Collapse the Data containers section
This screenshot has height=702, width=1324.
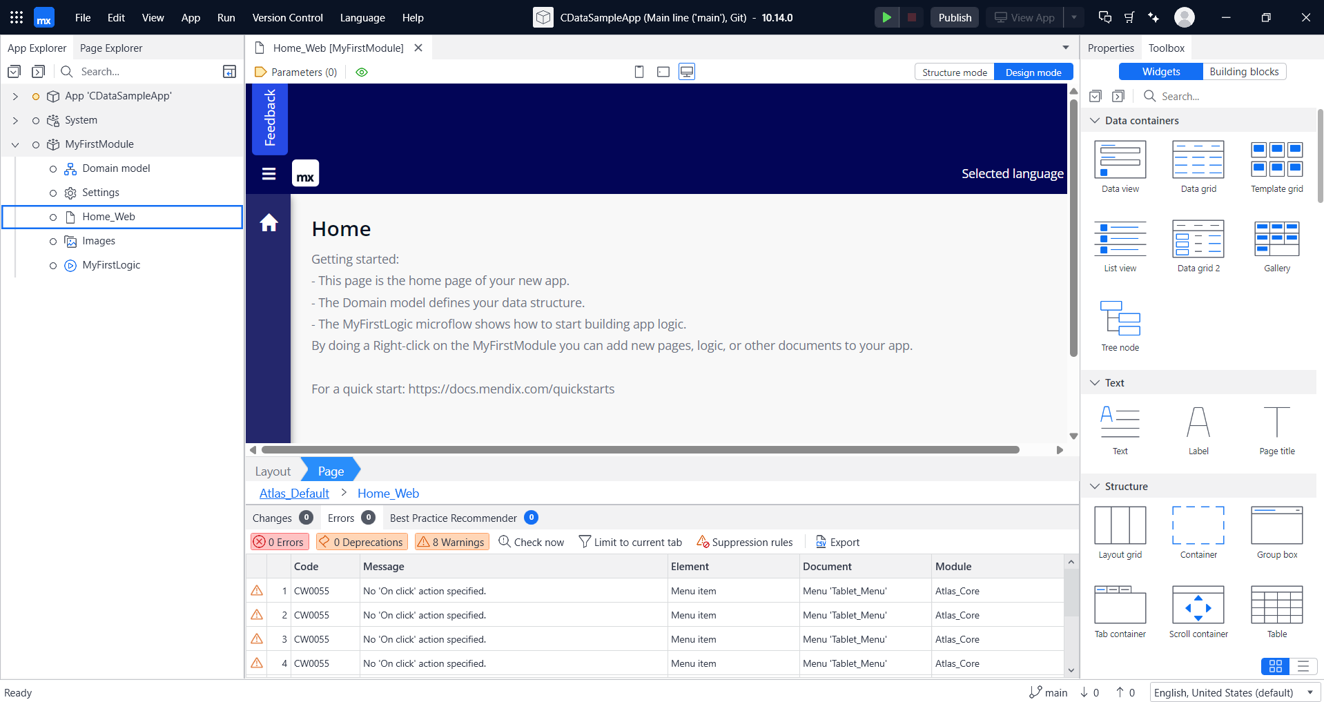pyautogui.click(x=1095, y=121)
